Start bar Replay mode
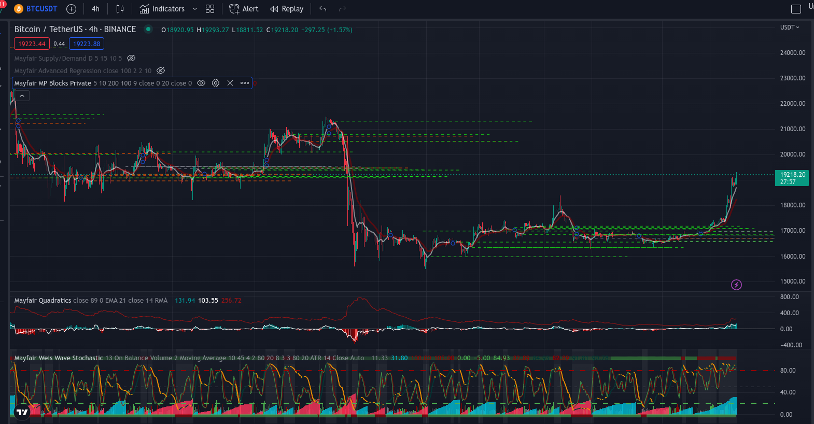 tap(287, 9)
